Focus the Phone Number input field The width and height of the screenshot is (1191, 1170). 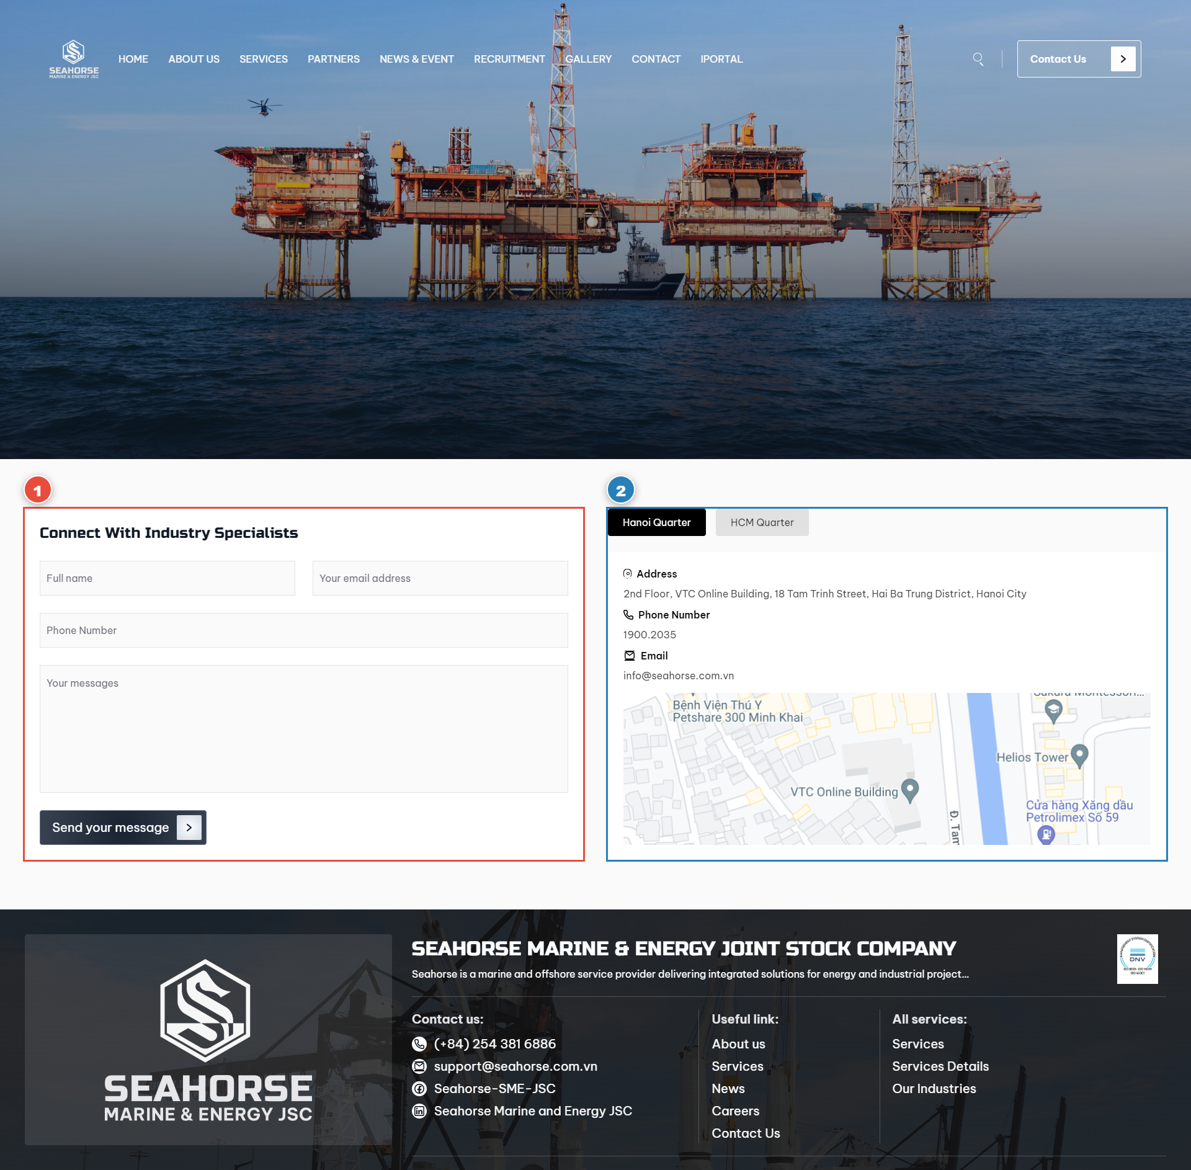coord(304,630)
